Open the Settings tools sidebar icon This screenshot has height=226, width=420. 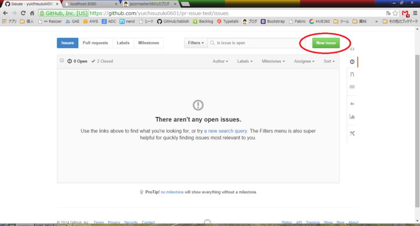(x=352, y=133)
